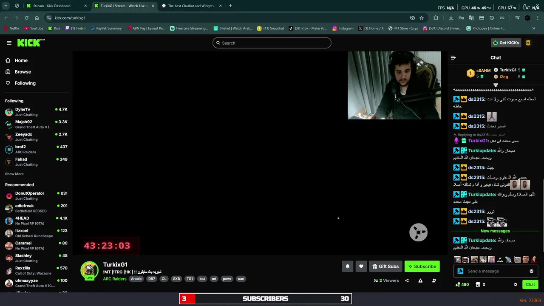Open Slashley recommended channel
Viewport: 544px width, 306px height.
(36, 258)
